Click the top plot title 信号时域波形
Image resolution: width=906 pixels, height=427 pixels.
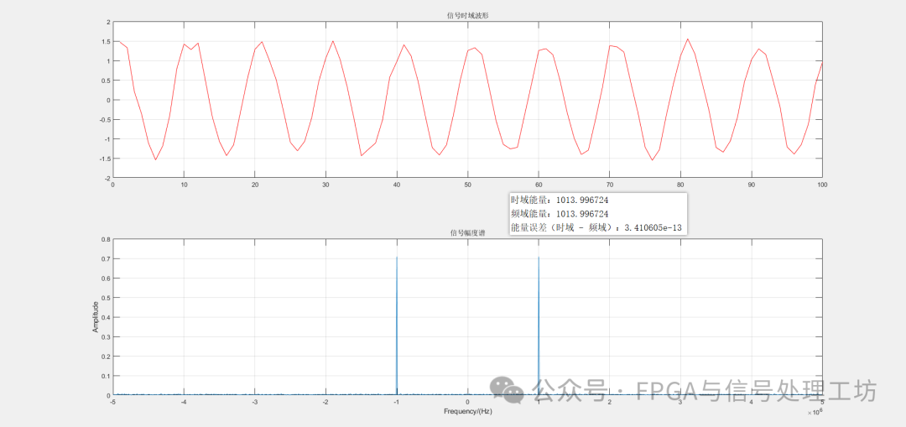click(x=467, y=16)
